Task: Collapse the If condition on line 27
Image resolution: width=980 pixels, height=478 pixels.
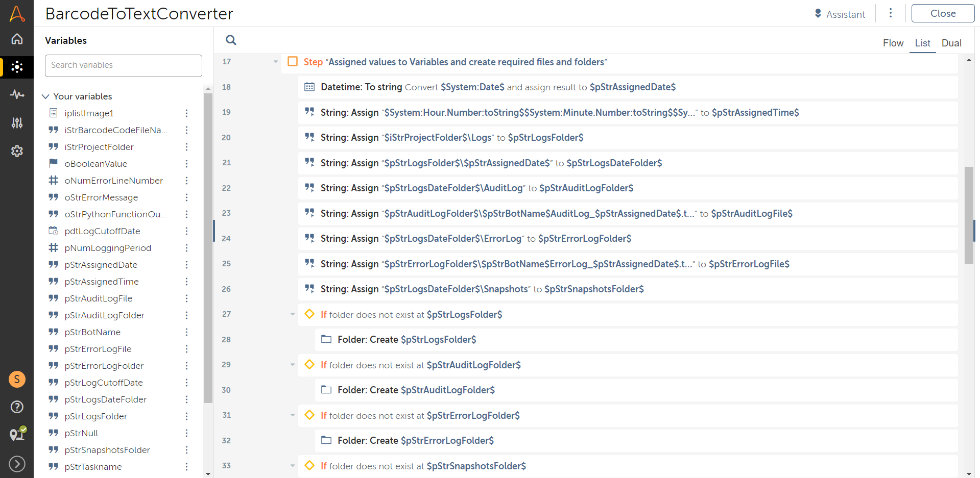Action: click(x=293, y=314)
